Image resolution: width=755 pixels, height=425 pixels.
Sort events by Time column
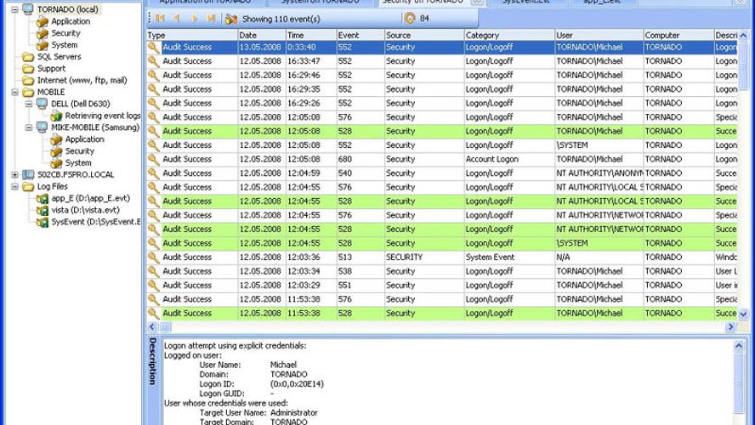coord(311,35)
